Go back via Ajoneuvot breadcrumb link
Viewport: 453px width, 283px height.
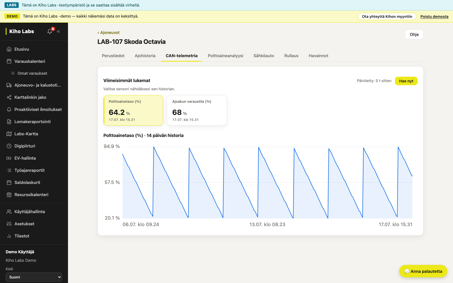(108, 33)
